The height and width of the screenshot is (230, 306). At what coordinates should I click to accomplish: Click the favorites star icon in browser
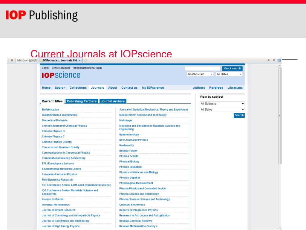point(12,60)
